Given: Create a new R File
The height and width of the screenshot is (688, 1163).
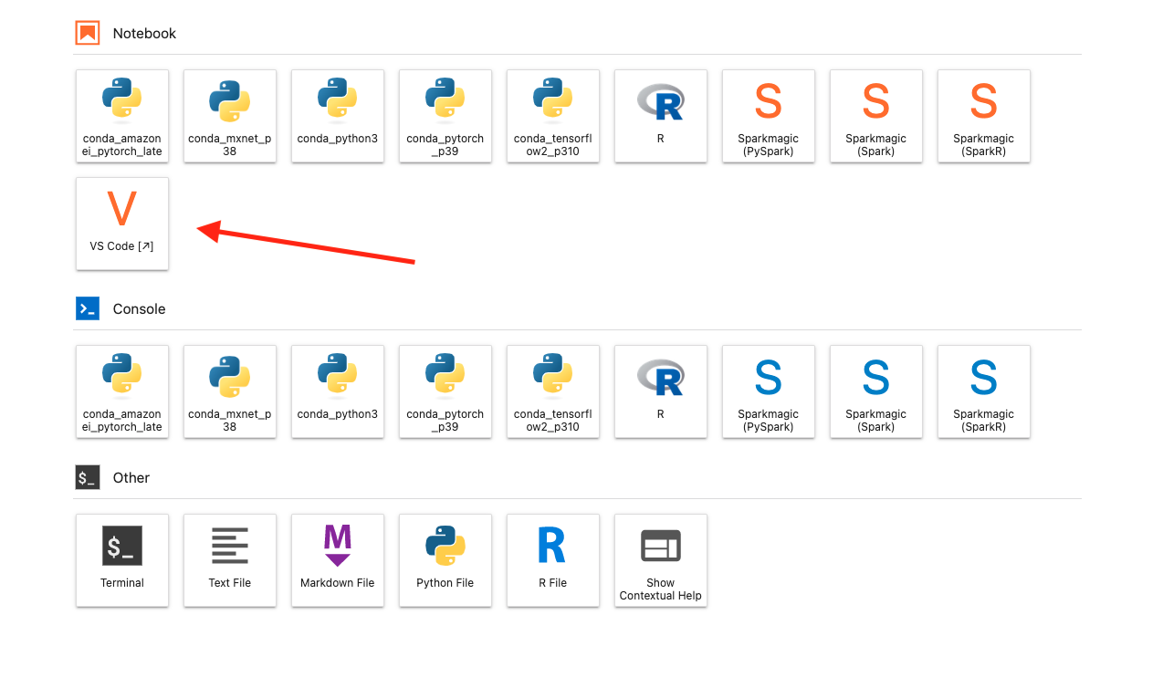Looking at the screenshot, I should (553, 560).
